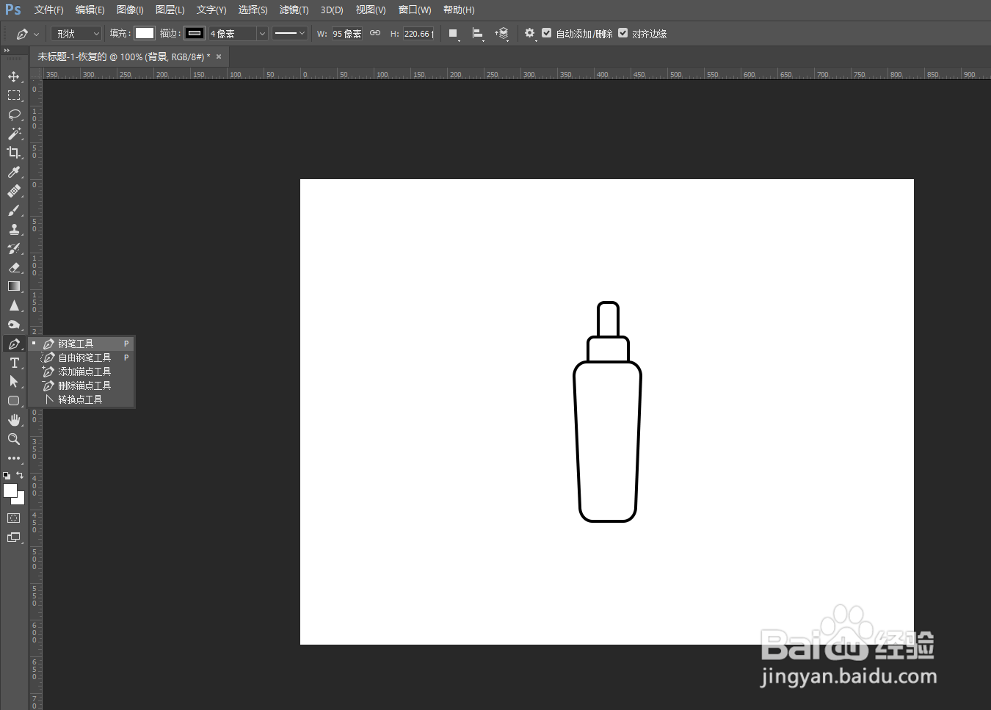The height and width of the screenshot is (710, 991).
Task: Select the Crop tool
Action: 14,153
